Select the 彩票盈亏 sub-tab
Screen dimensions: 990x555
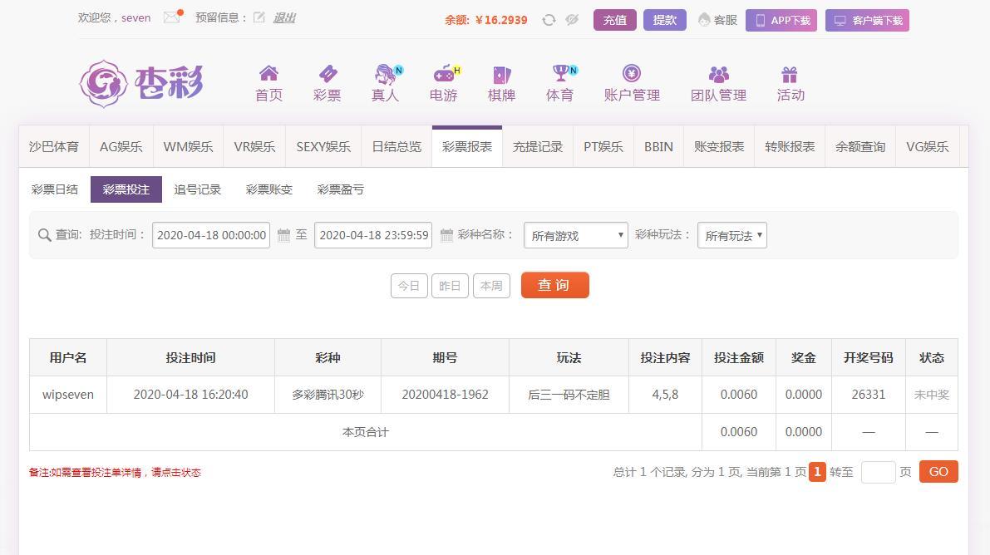[341, 189]
